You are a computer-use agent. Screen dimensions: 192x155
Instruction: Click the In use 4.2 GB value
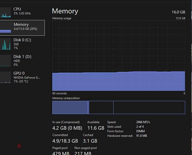[x=67, y=128]
